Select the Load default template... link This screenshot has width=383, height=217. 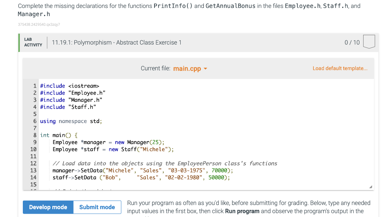[340, 68]
